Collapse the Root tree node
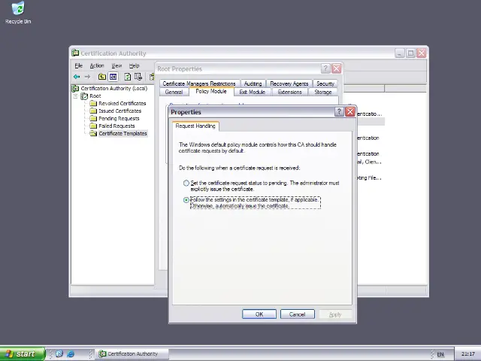 click(77, 96)
